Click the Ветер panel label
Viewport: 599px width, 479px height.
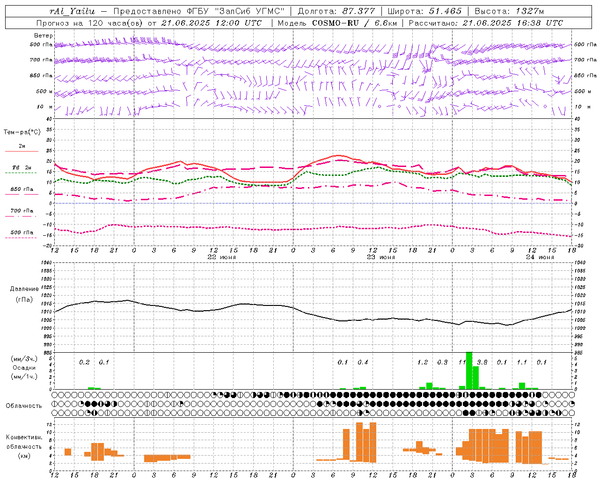click(x=43, y=36)
